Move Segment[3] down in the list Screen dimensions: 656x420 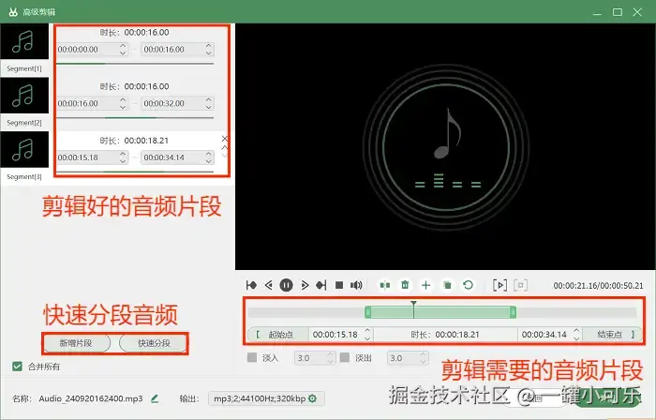[225, 156]
